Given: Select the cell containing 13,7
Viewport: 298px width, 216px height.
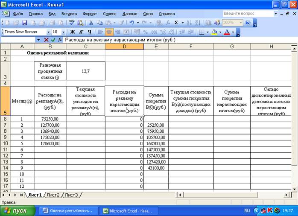Looking at the screenshot, I should pyautogui.click(x=85, y=71).
